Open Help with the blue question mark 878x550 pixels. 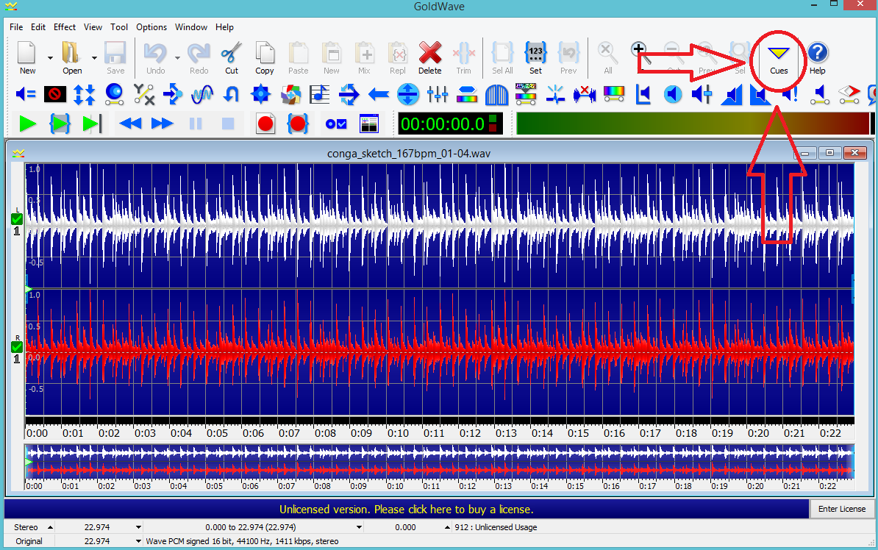[x=818, y=57]
